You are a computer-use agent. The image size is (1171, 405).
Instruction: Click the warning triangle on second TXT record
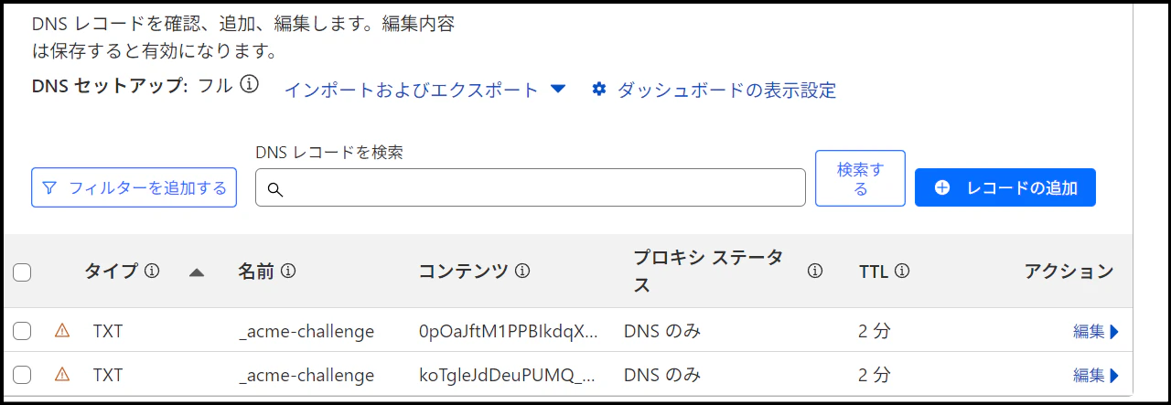[x=62, y=374]
